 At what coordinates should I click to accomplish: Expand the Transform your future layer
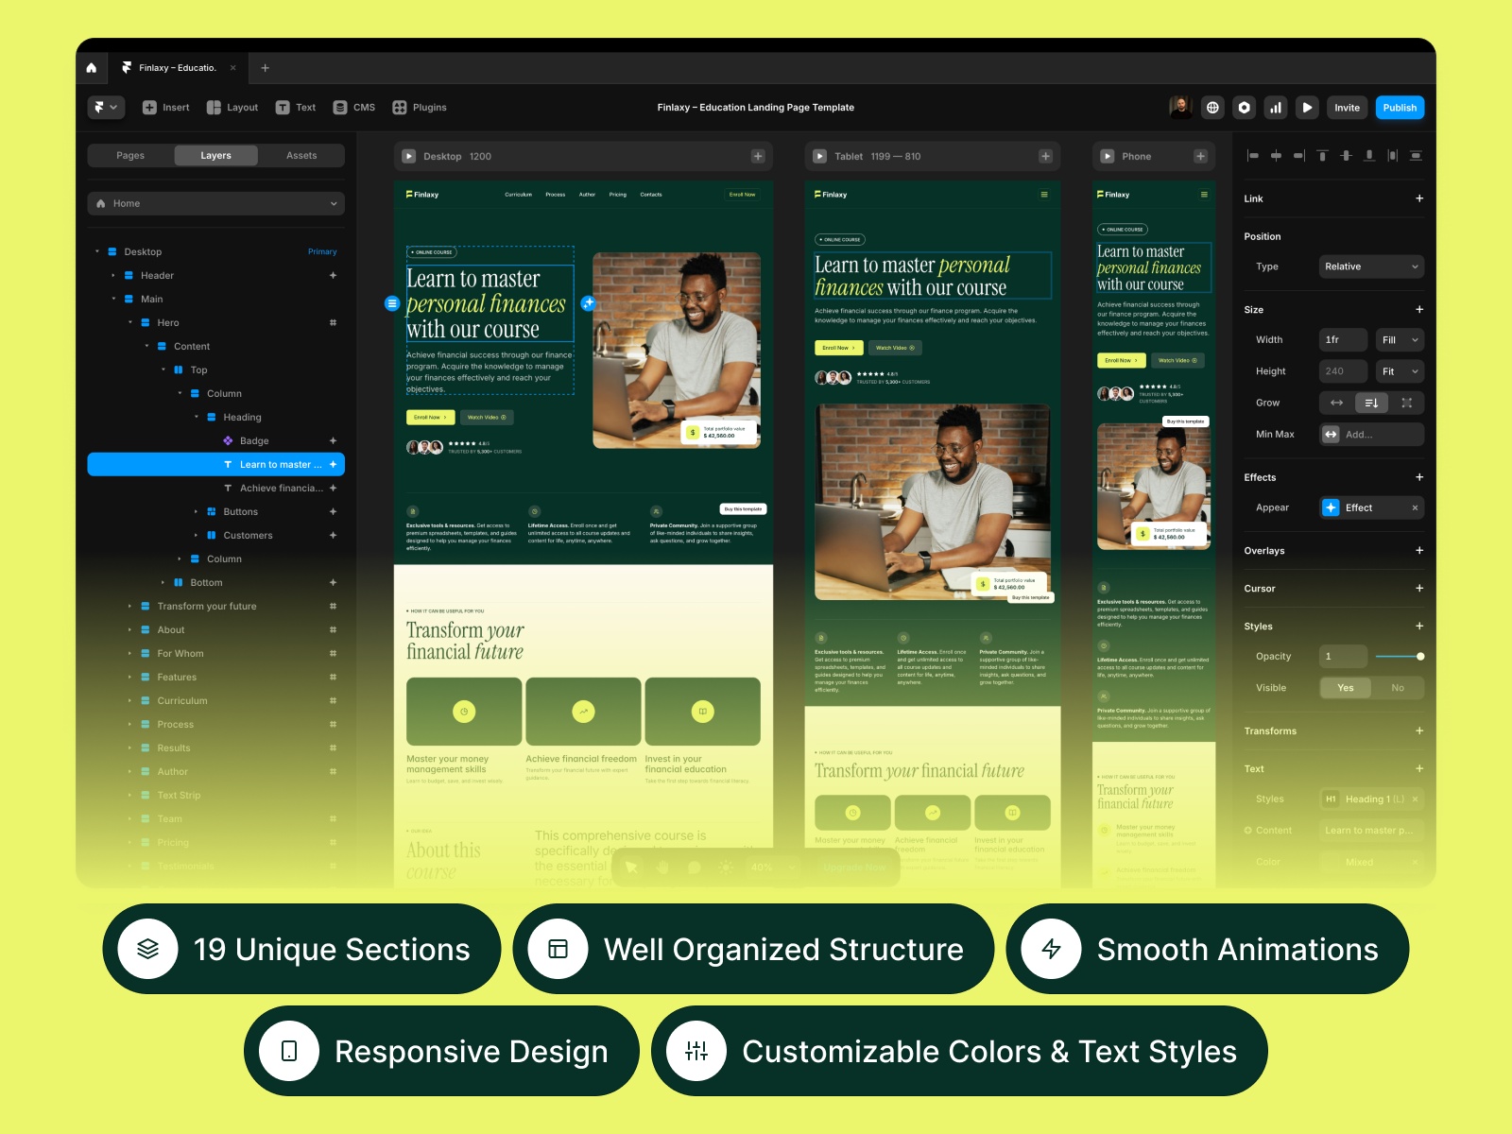tap(131, 606)
